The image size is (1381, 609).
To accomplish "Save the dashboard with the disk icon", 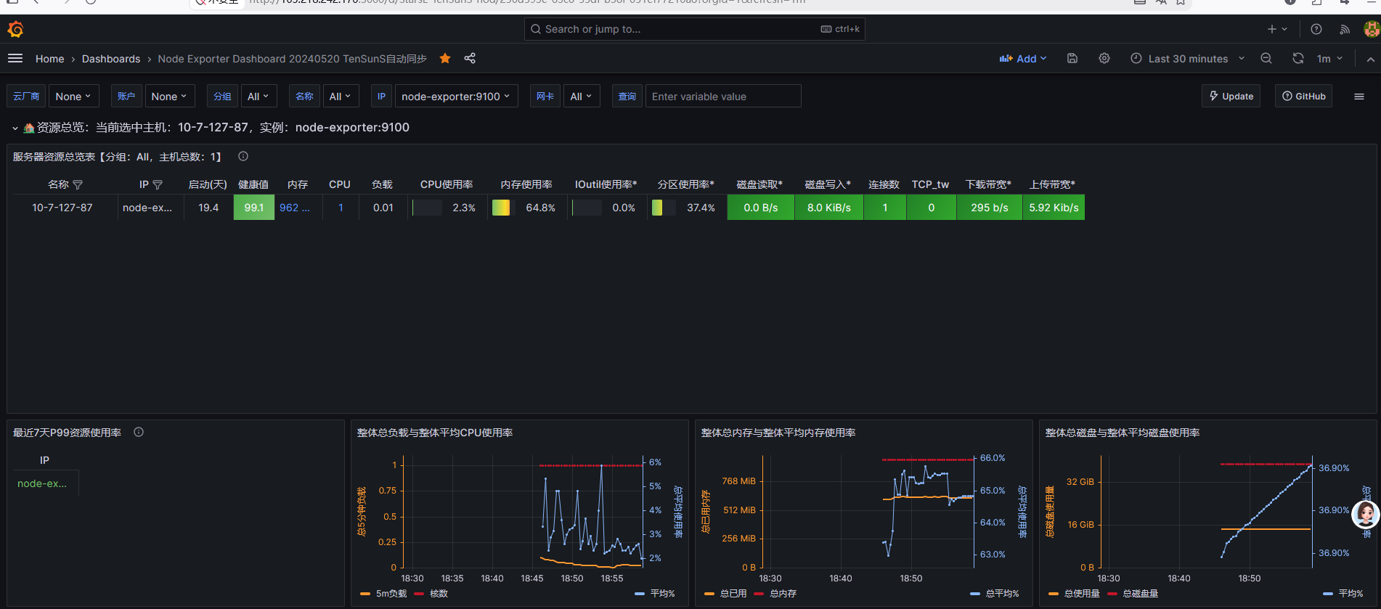I will coord(1072,59).
